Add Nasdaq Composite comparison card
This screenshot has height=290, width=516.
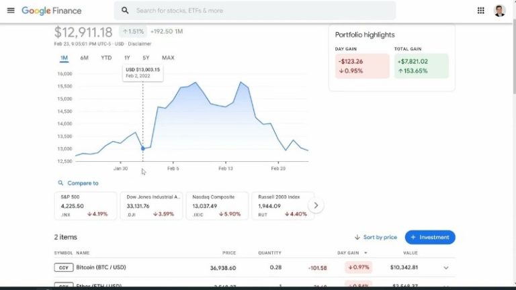[217, 206]
